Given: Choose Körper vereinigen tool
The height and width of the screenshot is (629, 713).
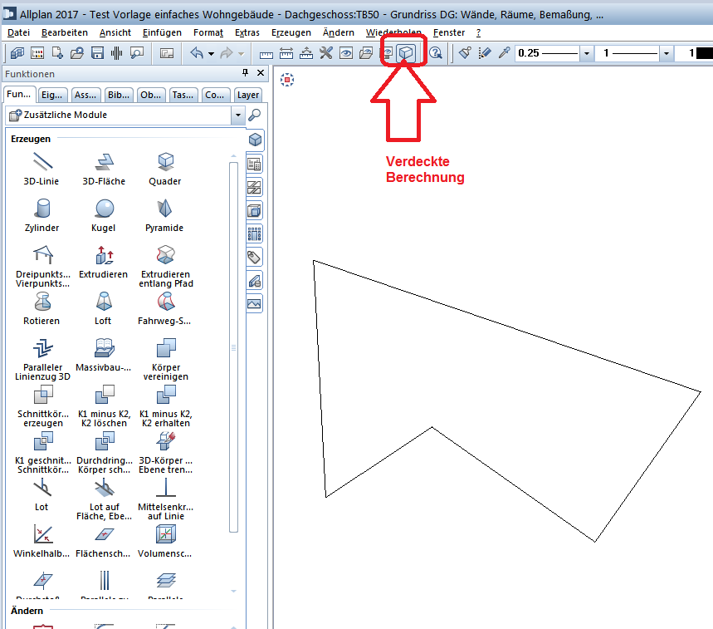Looking at the screenshot, I should click(x=165, y=347).
